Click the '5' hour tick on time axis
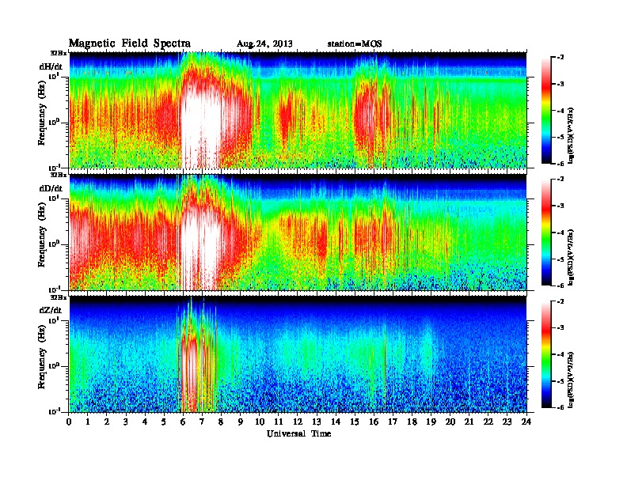 (x=165, y=422)
